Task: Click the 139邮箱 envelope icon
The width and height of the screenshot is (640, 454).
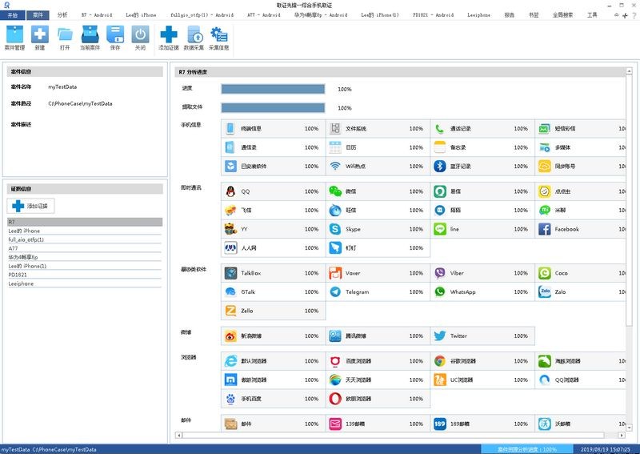Action: (335, 424)
